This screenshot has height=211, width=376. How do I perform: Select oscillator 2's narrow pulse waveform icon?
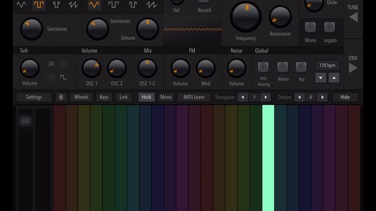(x=133, y=4)
